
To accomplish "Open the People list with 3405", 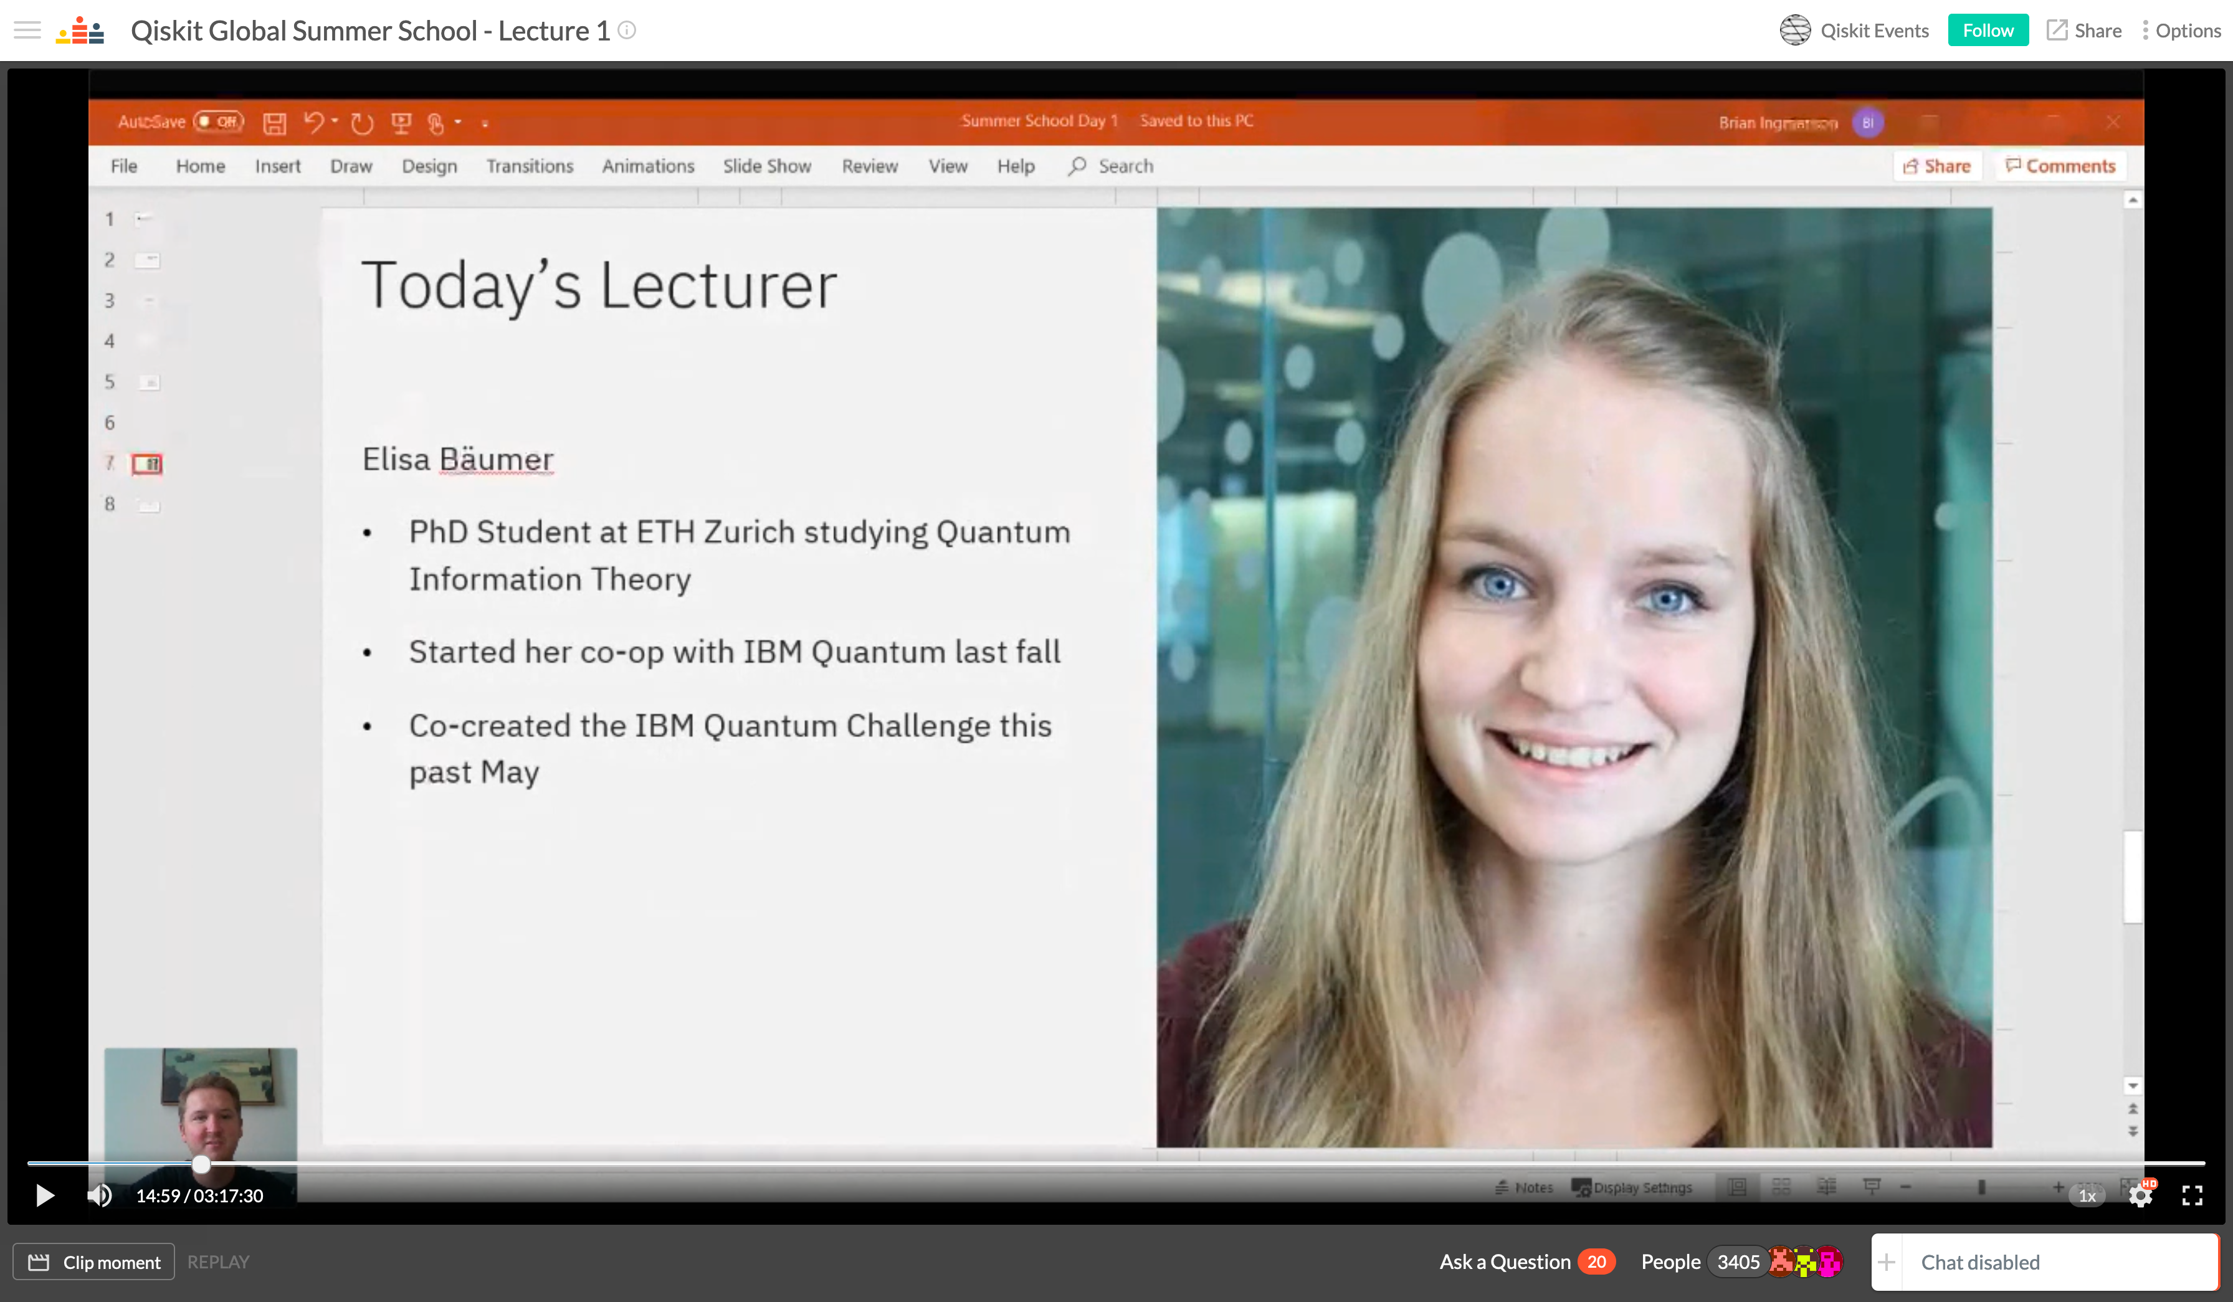I will pos(1703,1262).
